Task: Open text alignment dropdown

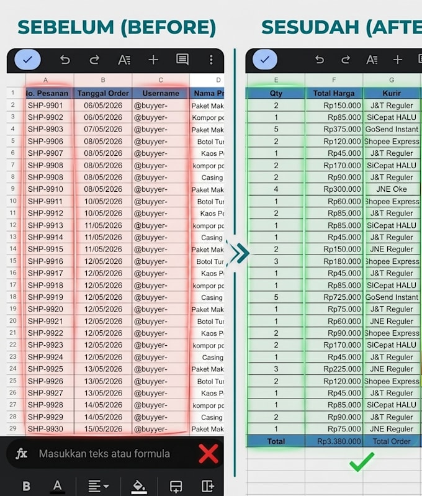Action: pos(99,486)
